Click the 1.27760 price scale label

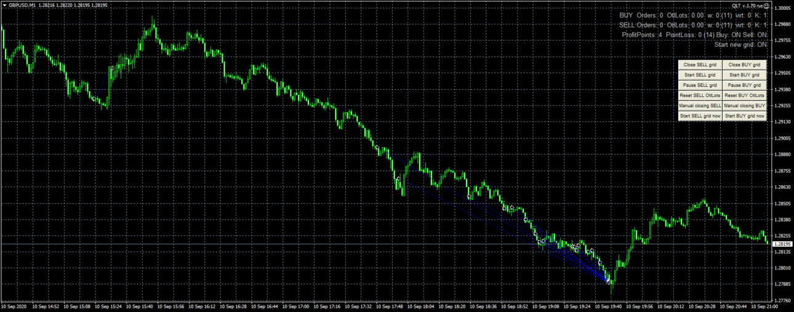782,301
